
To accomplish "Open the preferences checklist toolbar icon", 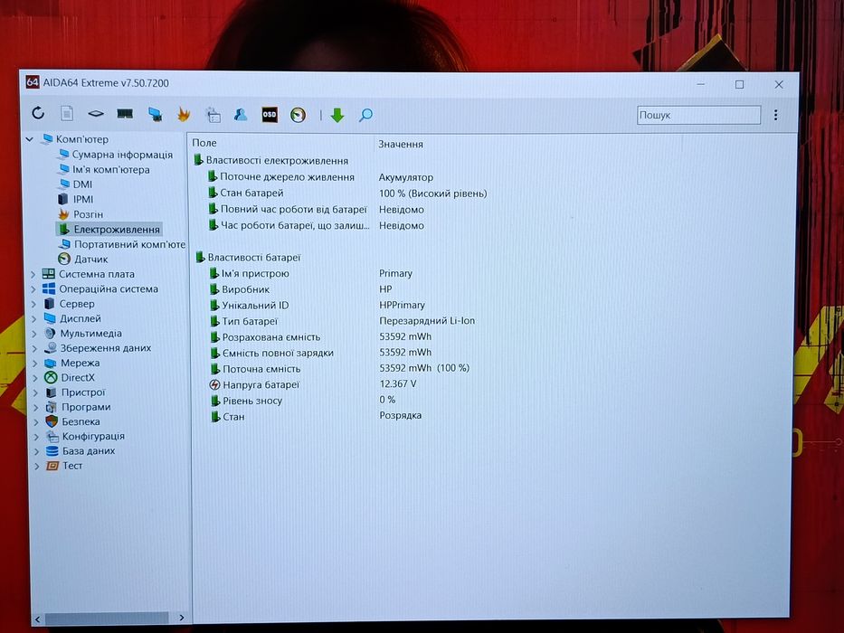I will (213, 115).
